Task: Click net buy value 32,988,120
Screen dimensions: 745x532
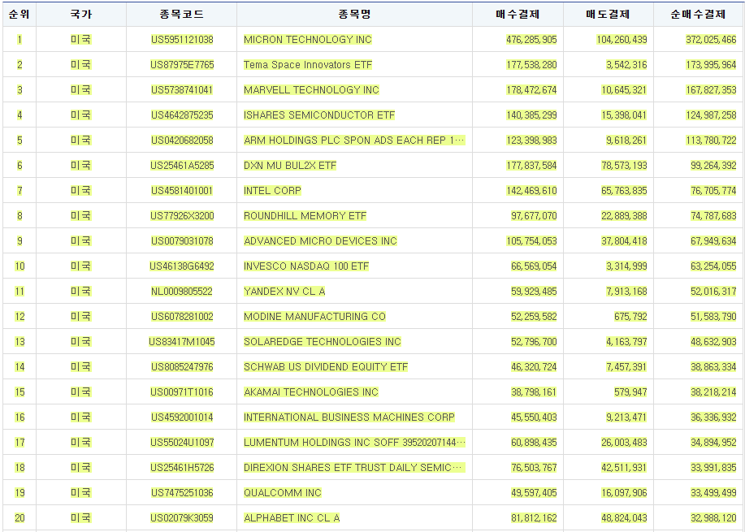Action: click(x=713, y=517)
